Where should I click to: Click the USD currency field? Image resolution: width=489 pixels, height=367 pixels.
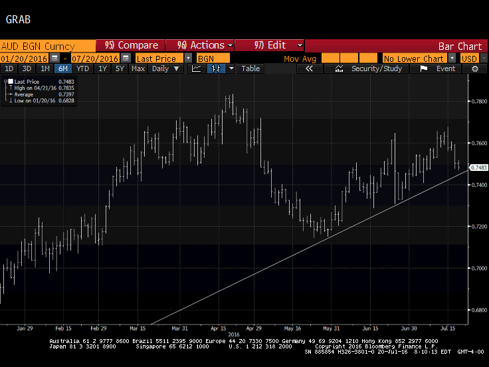coord(469,59)
